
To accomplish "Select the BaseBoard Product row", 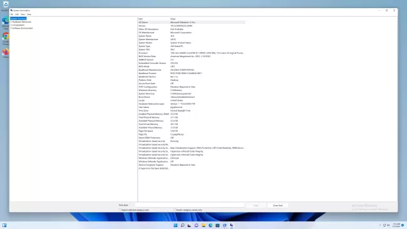I will (x=192, y=73).
